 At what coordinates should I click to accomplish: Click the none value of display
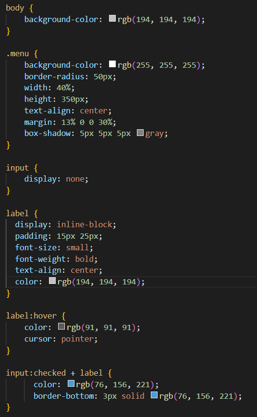point(75,179)
